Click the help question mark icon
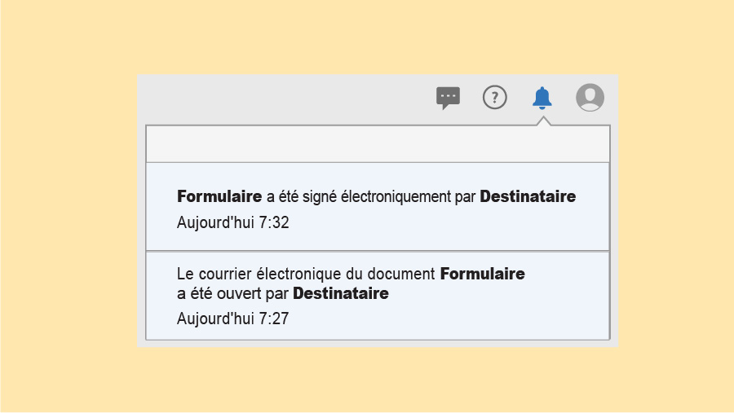The width and height of the screenshot is (734, 413). pos(495,98)
